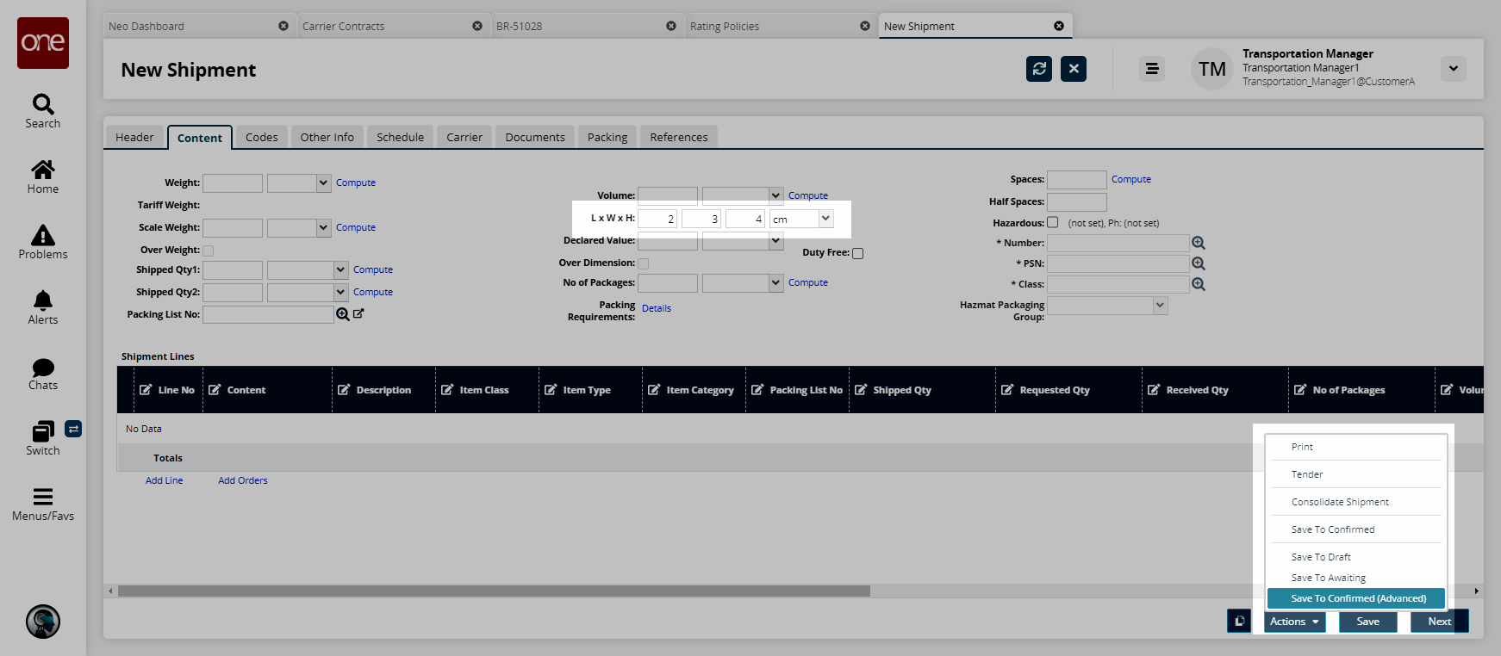Image resolution: width=1501 pixels, height=656 pixels.
Task: Click the hazmat PSN lookup icon
Action: pyautogui.click(x=1198, y=263)
